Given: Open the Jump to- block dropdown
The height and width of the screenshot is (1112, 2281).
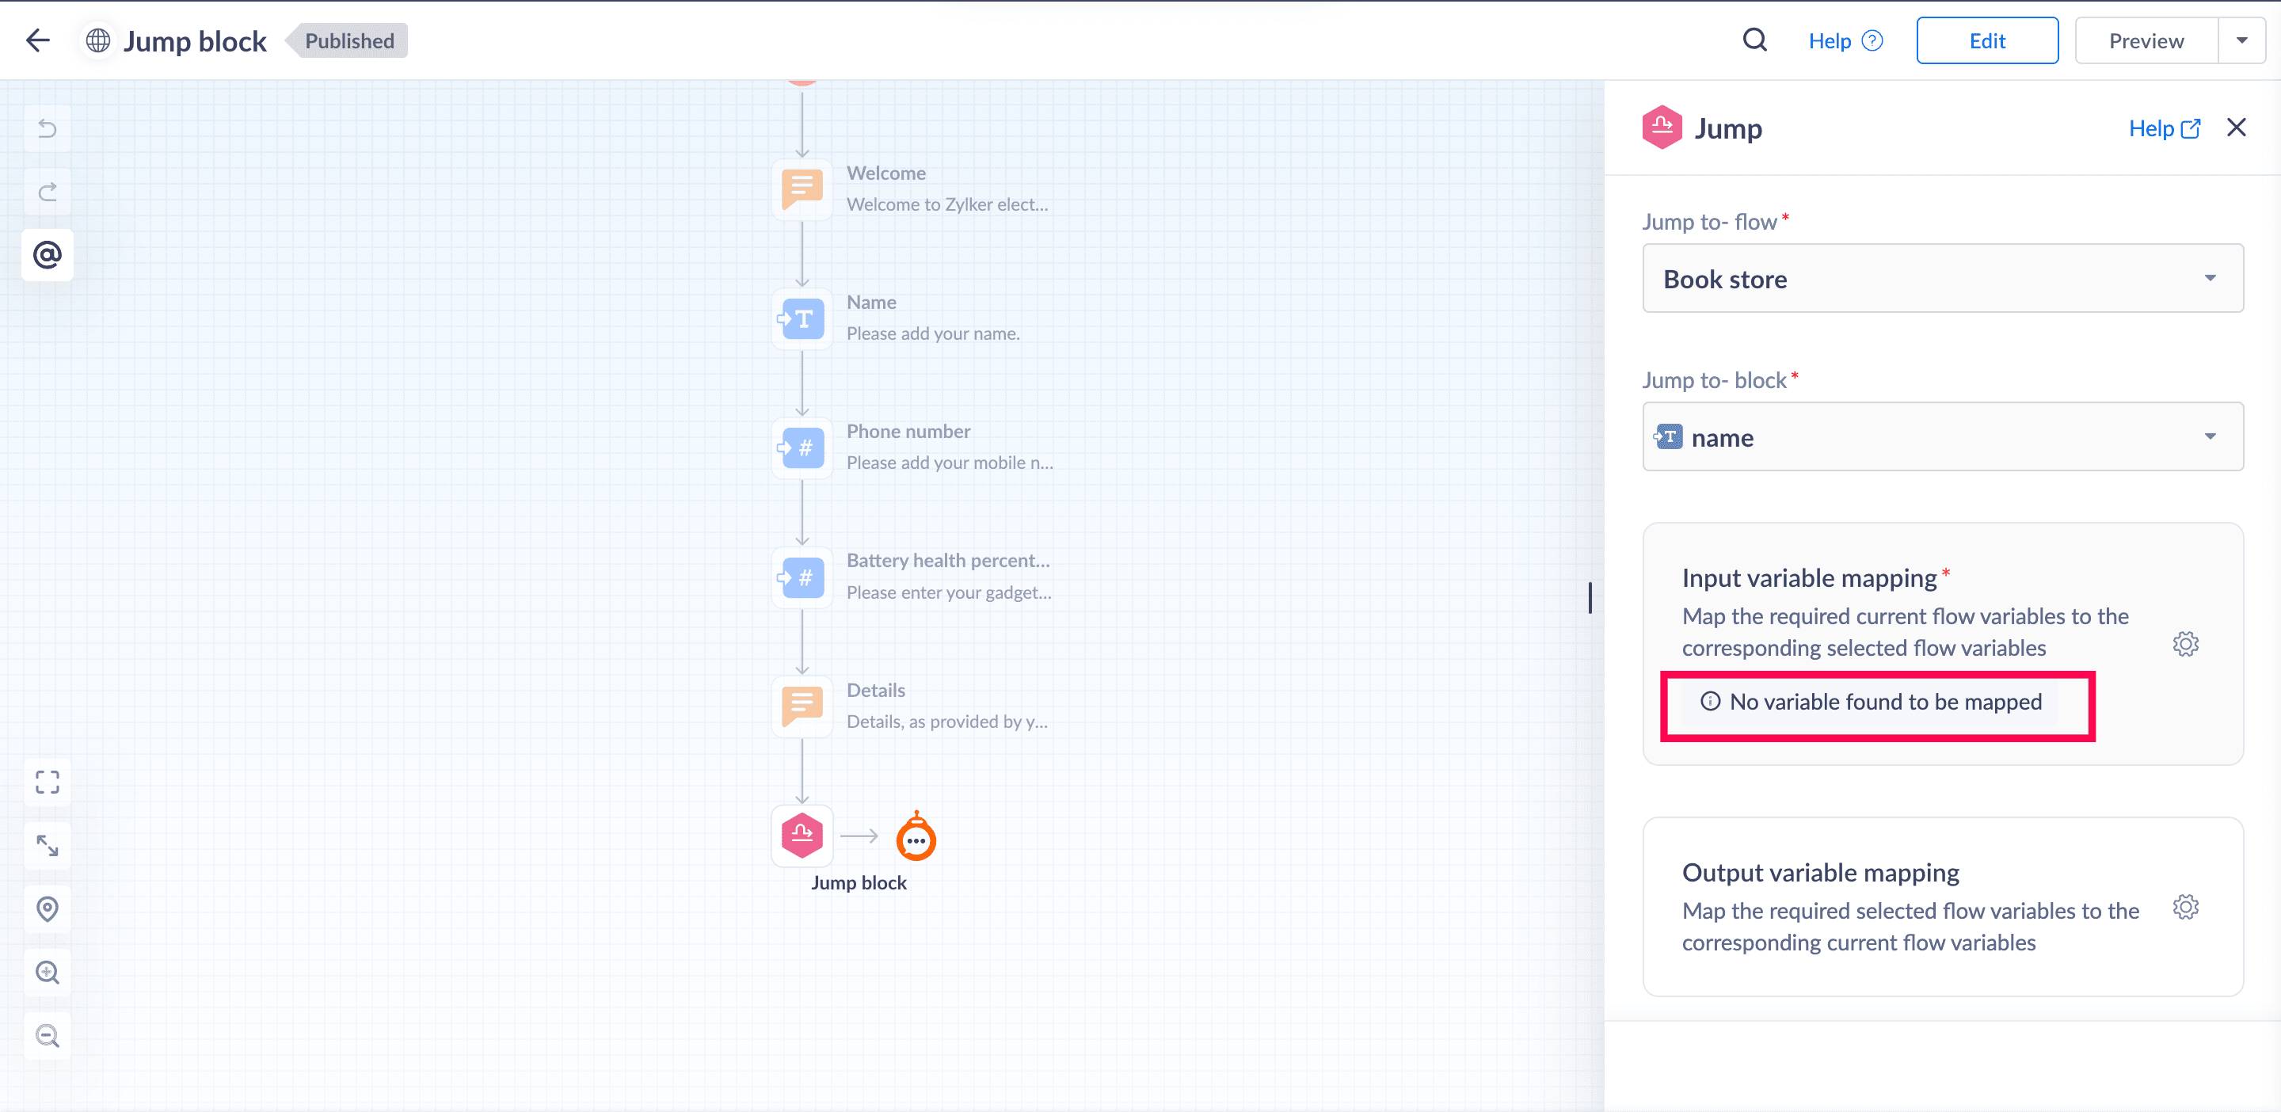Looking at the screenshot, I should 1943,436.
